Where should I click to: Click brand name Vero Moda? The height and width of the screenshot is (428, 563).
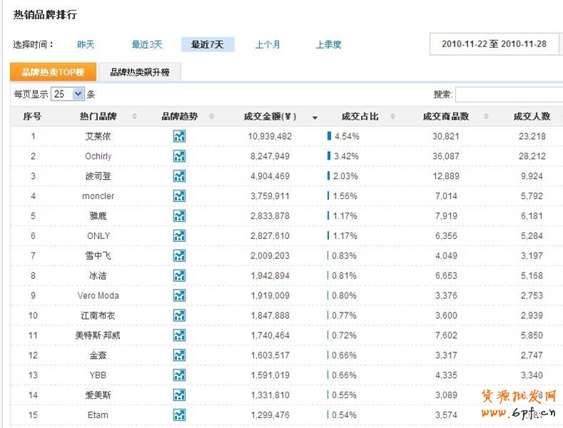[x=98, y=295]
